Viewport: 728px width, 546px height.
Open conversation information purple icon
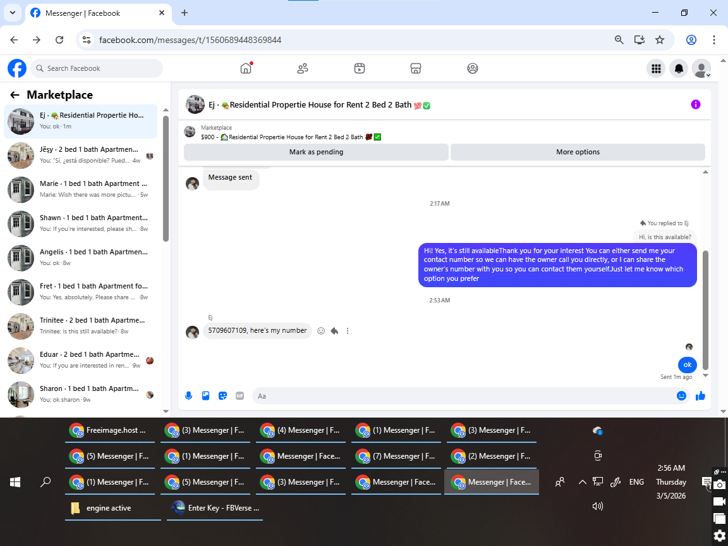coord(696,104)
